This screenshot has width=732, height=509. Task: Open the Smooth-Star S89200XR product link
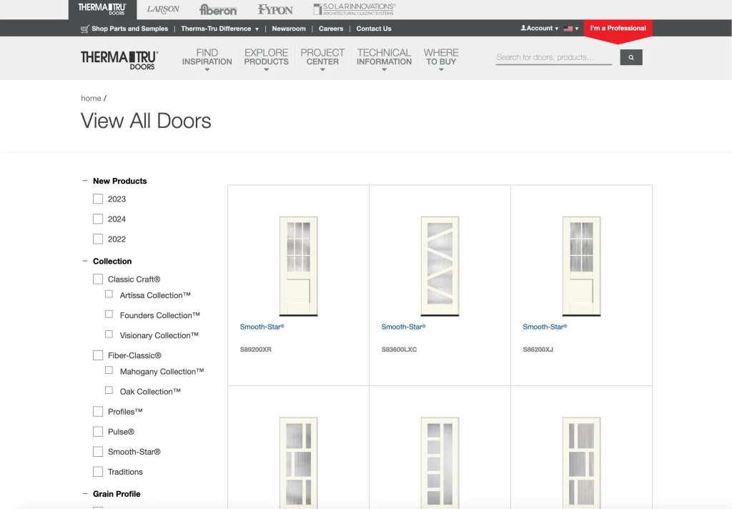click(x=262, y=327)
